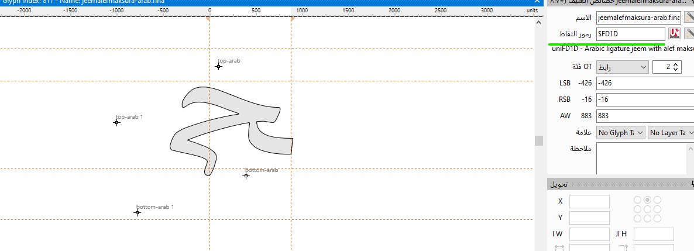Click the wand icon next to glyph name field

point(689,18)
